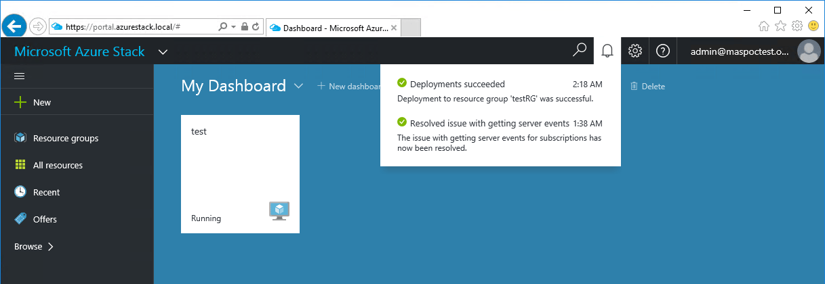Open a new blank browser tab
Viewport: 825px width, 284px height.
tap(411, 28)
